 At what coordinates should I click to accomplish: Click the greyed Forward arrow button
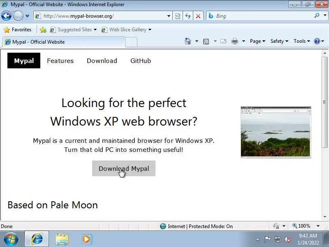(x=18, y=16)
